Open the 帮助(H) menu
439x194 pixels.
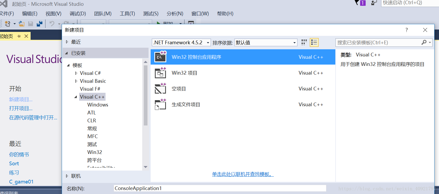coord(225,13)
